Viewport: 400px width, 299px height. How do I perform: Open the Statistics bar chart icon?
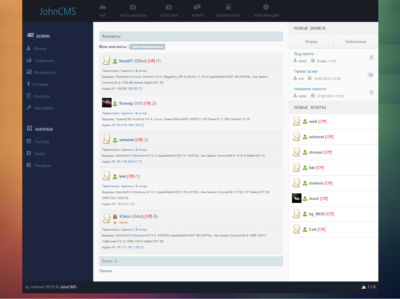coord(29,60)
